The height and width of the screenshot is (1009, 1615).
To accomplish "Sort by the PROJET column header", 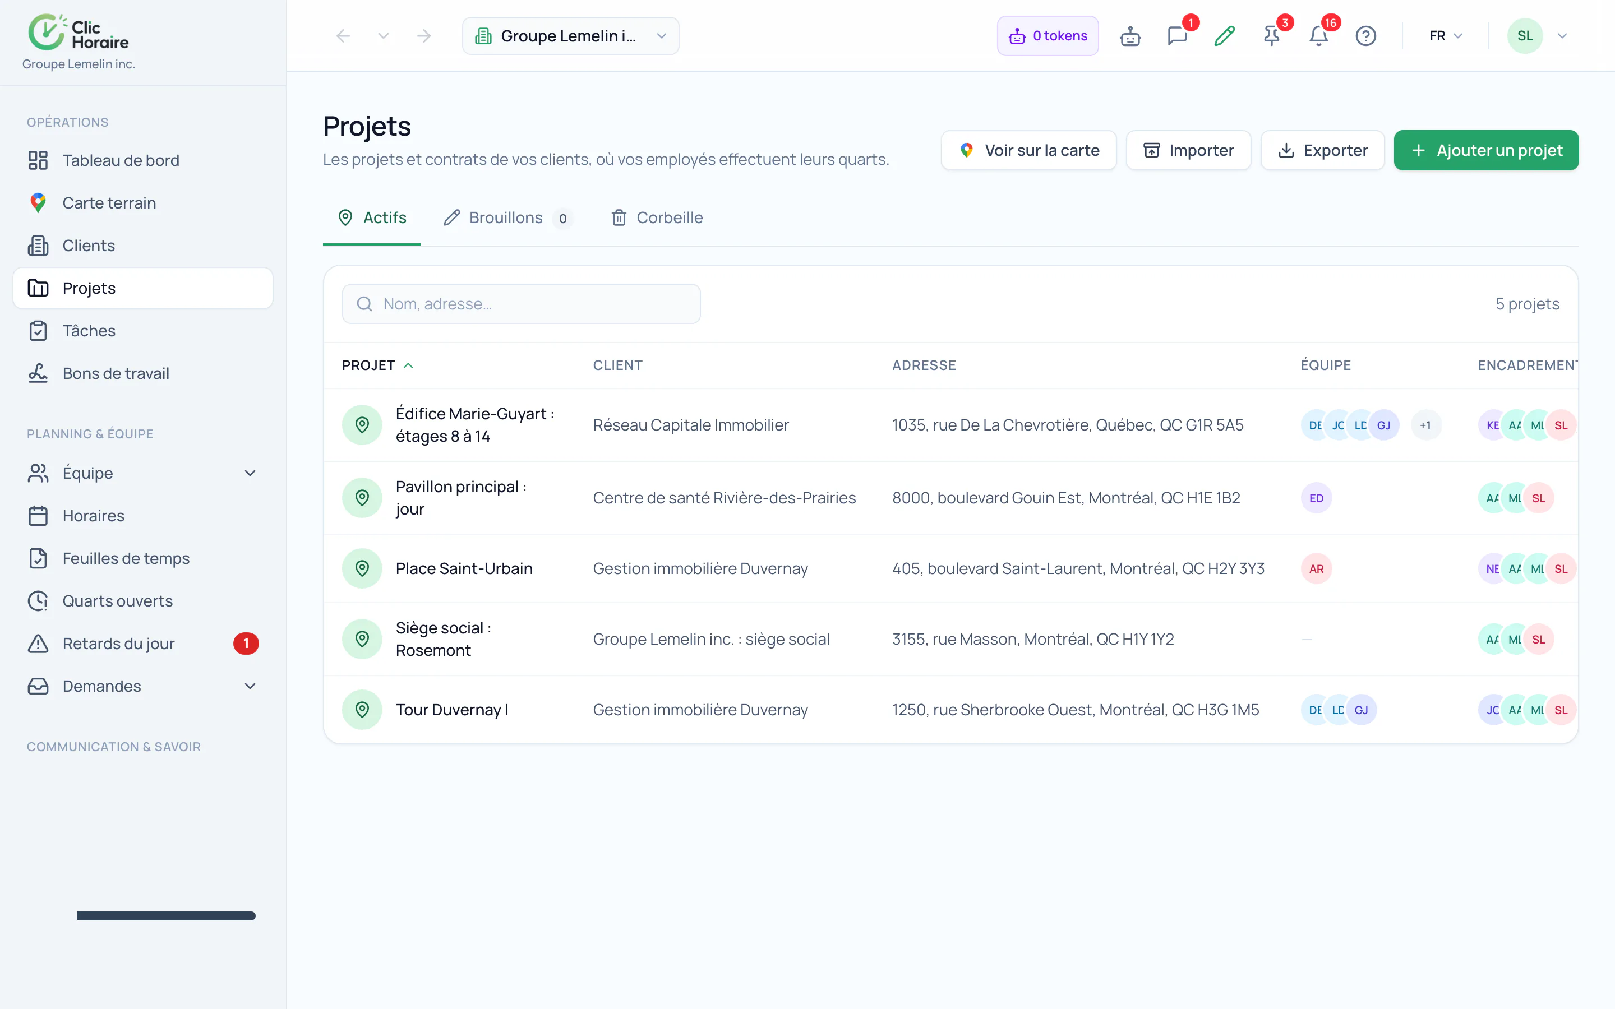I will 378,365.
